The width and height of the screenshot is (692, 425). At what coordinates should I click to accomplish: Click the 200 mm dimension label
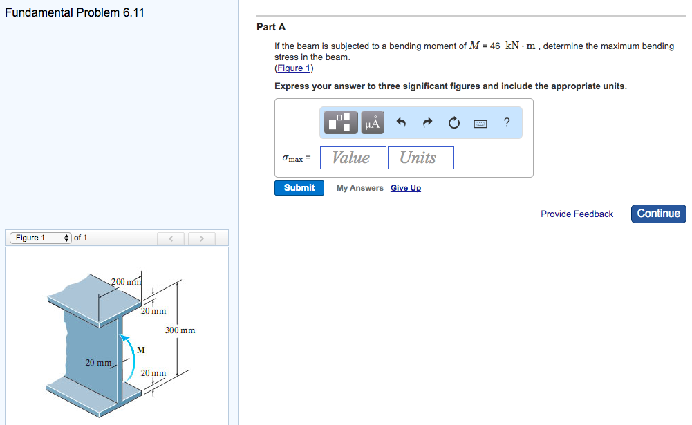click(126, 281)
